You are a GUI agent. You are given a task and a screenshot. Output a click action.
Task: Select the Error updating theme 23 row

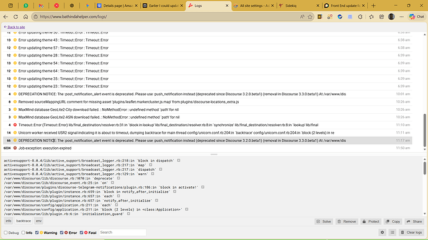click(207, 86)
